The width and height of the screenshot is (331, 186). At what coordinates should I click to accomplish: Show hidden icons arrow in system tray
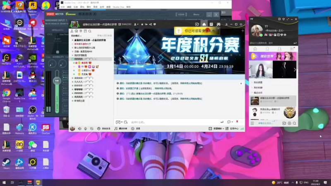coord(293,182)
